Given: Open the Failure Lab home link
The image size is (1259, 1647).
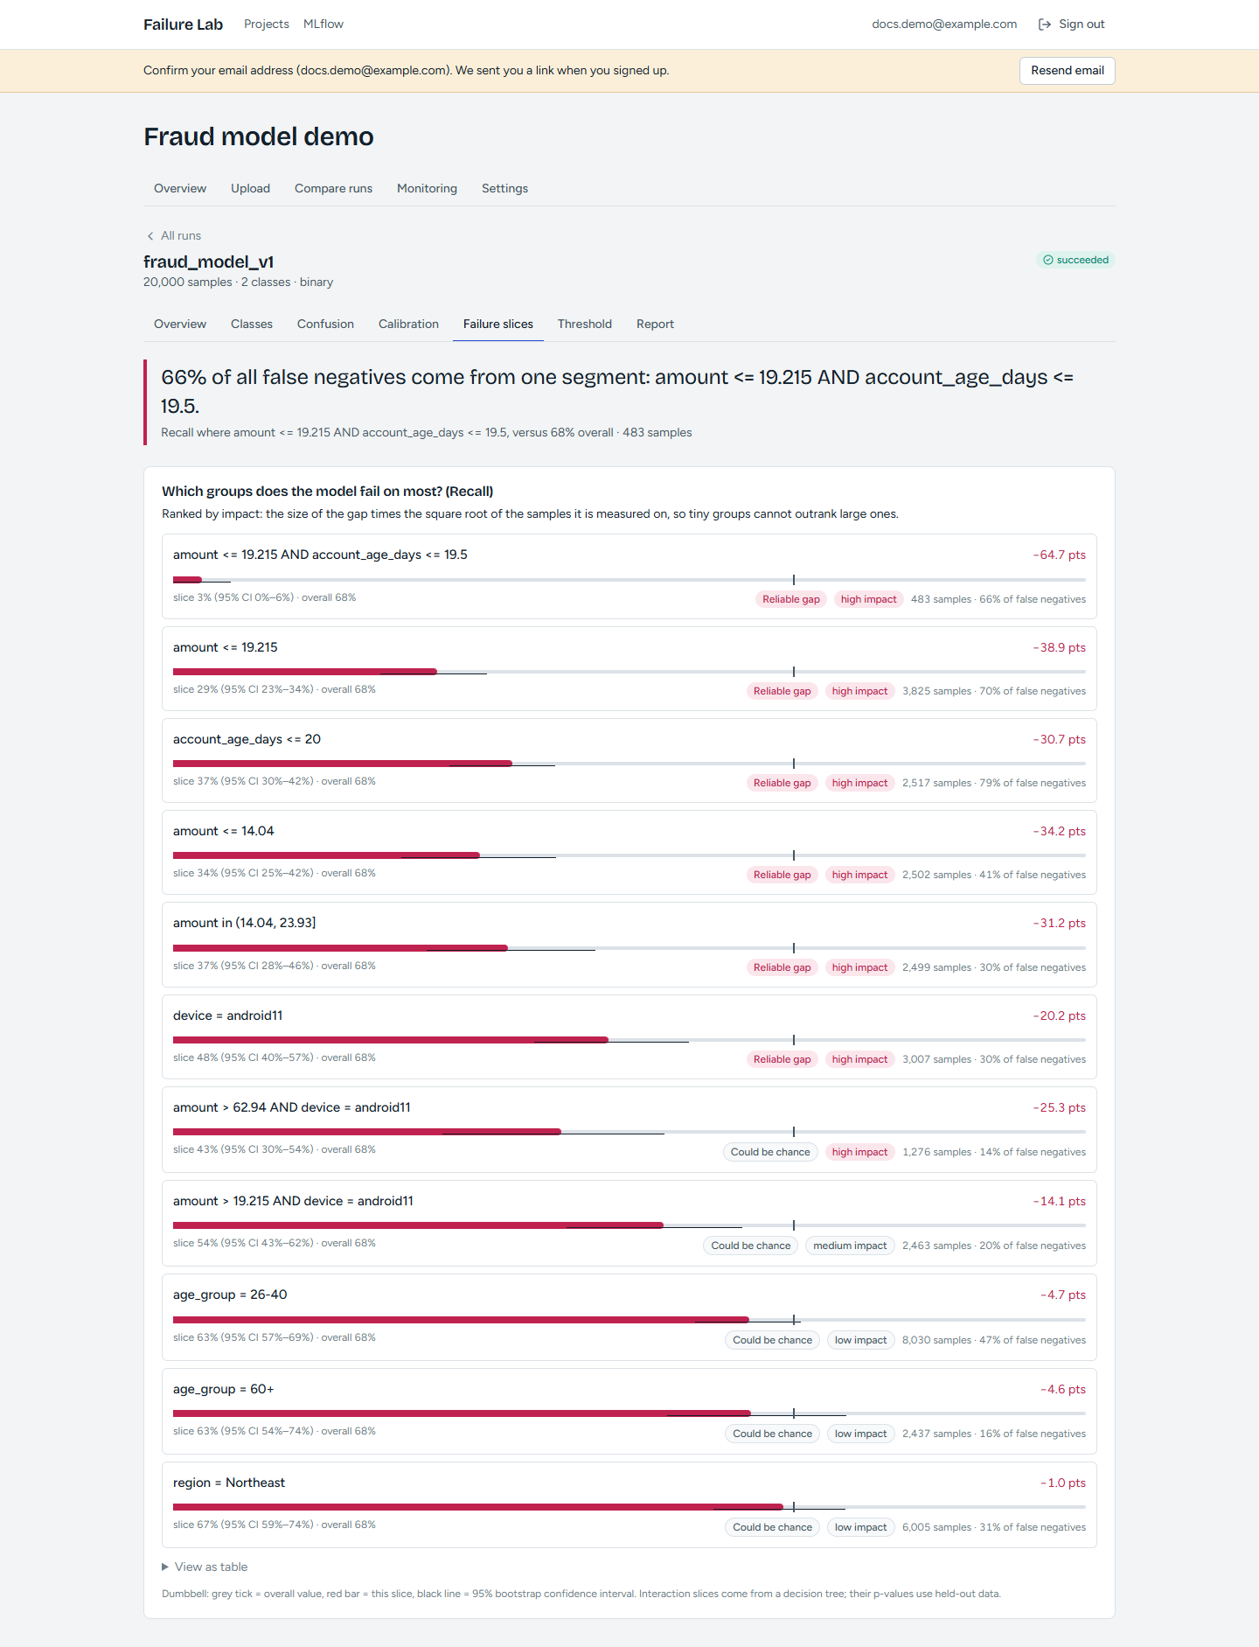Looking at the screenshot, I should 183,24.
